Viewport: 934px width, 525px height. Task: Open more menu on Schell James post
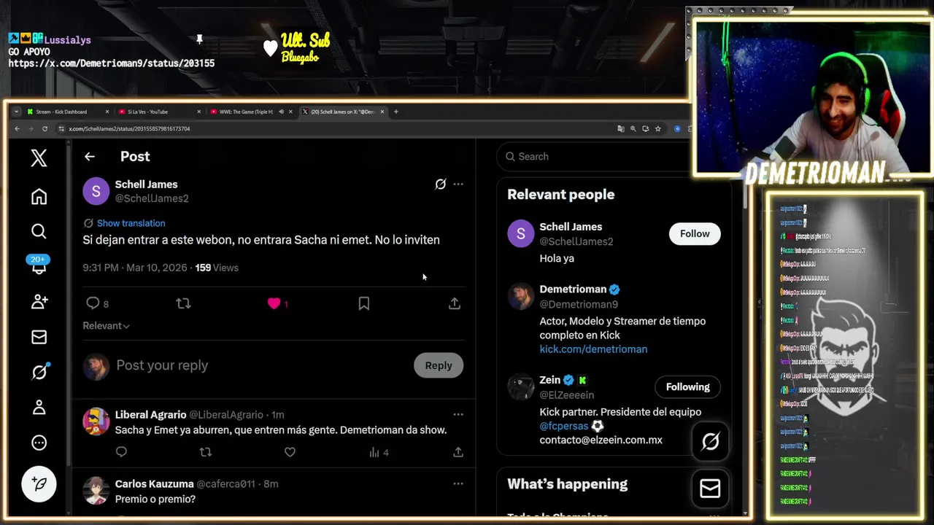458,184
